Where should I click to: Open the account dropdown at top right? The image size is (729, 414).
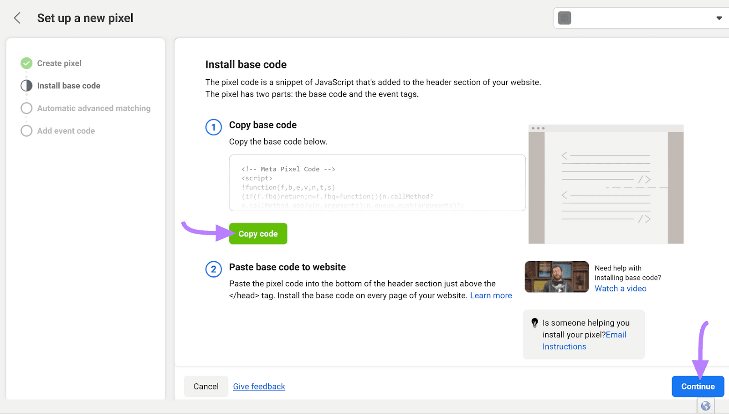point(719,18)
